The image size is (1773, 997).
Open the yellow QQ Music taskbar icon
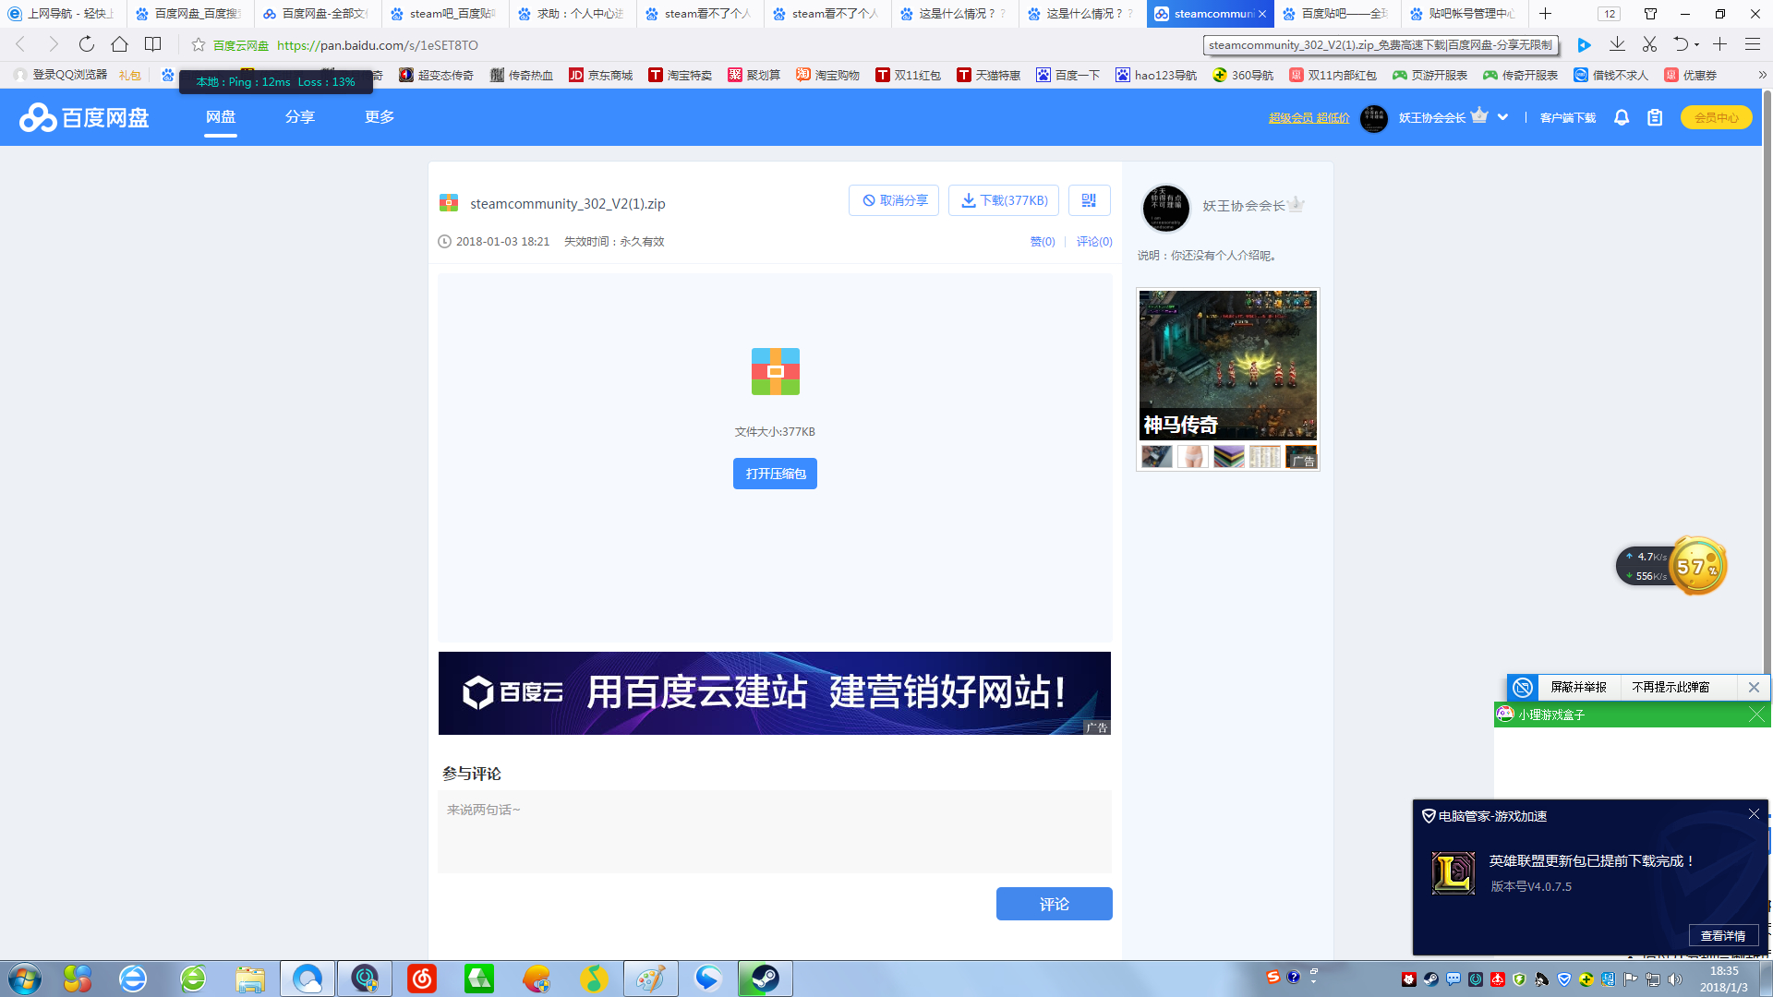click(x=594, y=979)
